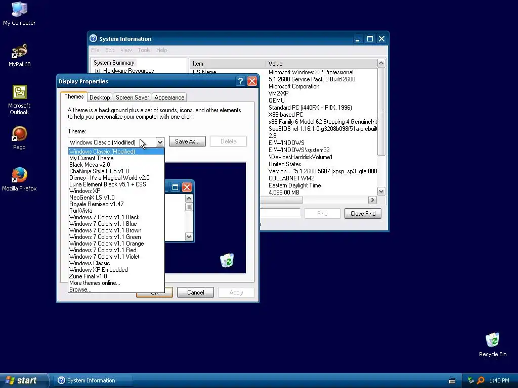Choose Black Mesa v2.0 theme
518x388 pixels.
116,165
